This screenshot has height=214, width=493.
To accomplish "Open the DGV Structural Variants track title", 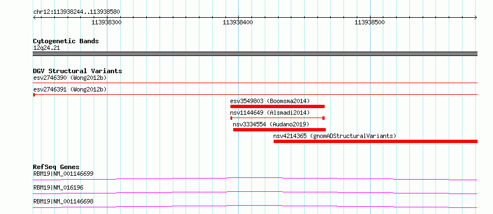I will pyautogui.click(x=78, y=71).
